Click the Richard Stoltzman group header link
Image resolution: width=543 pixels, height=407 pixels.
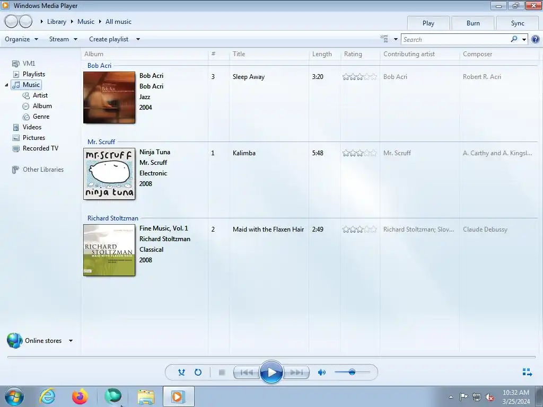pos(112,218)
